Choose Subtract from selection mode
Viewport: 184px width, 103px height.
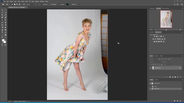(x=17, y=4)
